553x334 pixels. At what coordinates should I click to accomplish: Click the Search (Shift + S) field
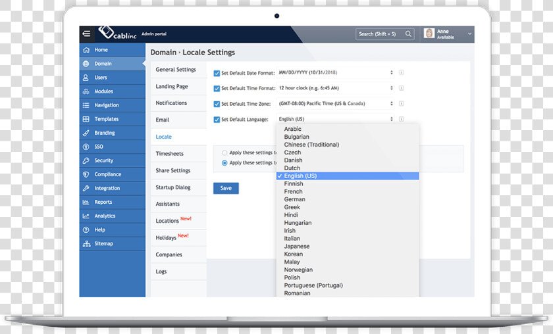coord(384,34)
